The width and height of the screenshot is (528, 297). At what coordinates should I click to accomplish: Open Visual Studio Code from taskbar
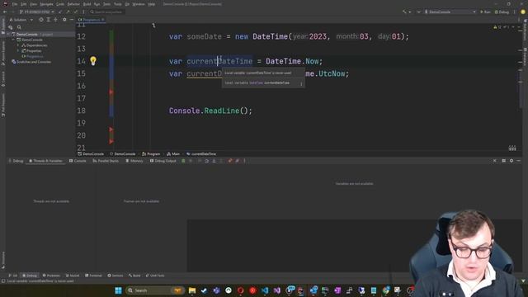click(265, 290)
